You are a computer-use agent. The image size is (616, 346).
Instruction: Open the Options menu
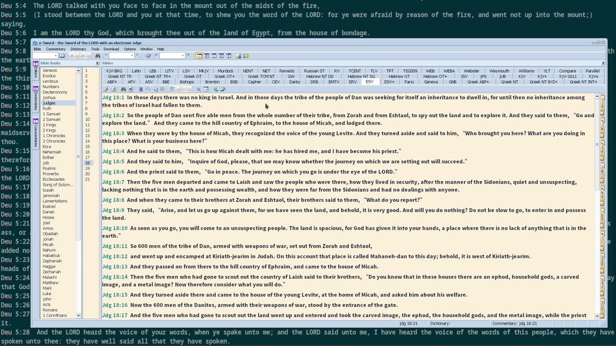pos(130,49)
